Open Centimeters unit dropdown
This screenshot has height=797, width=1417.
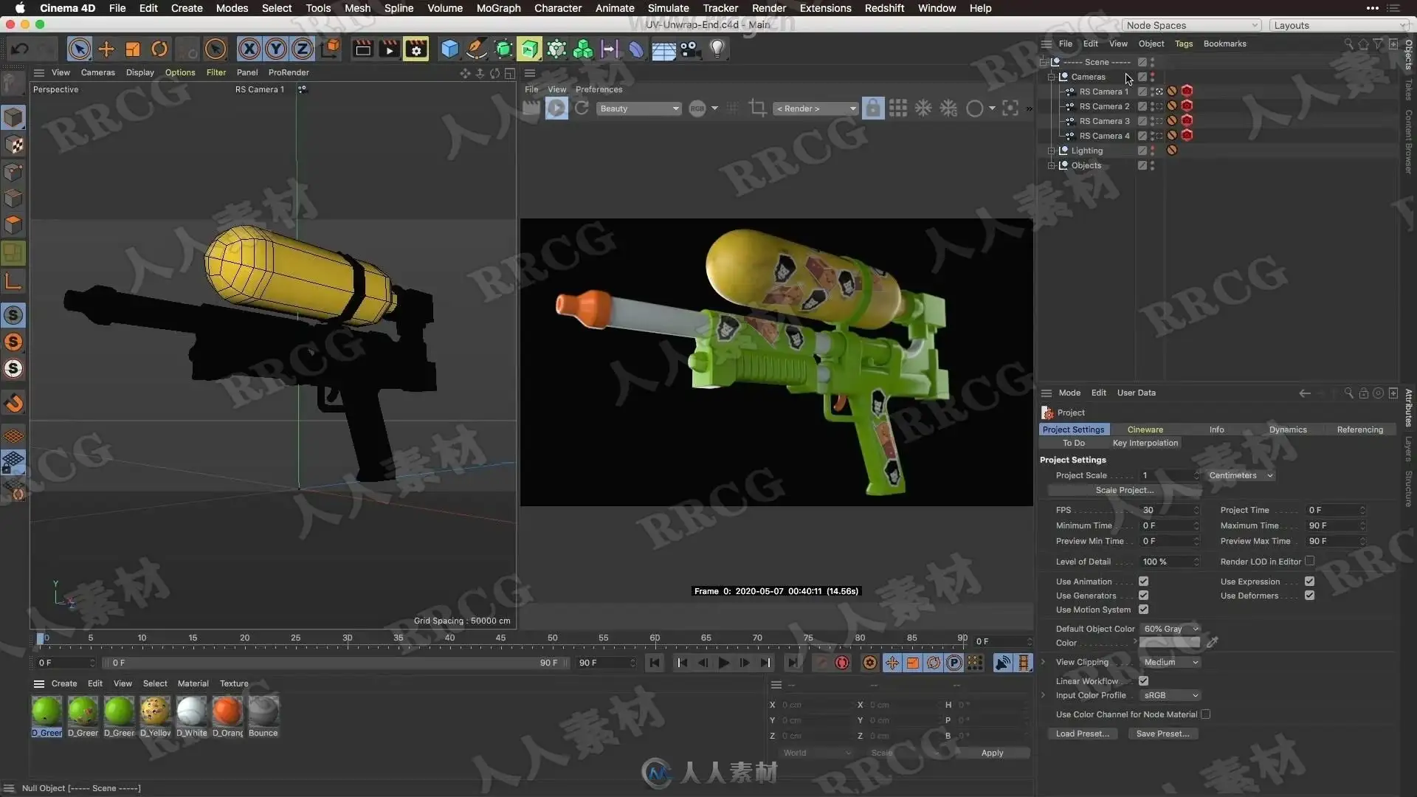1241,475
